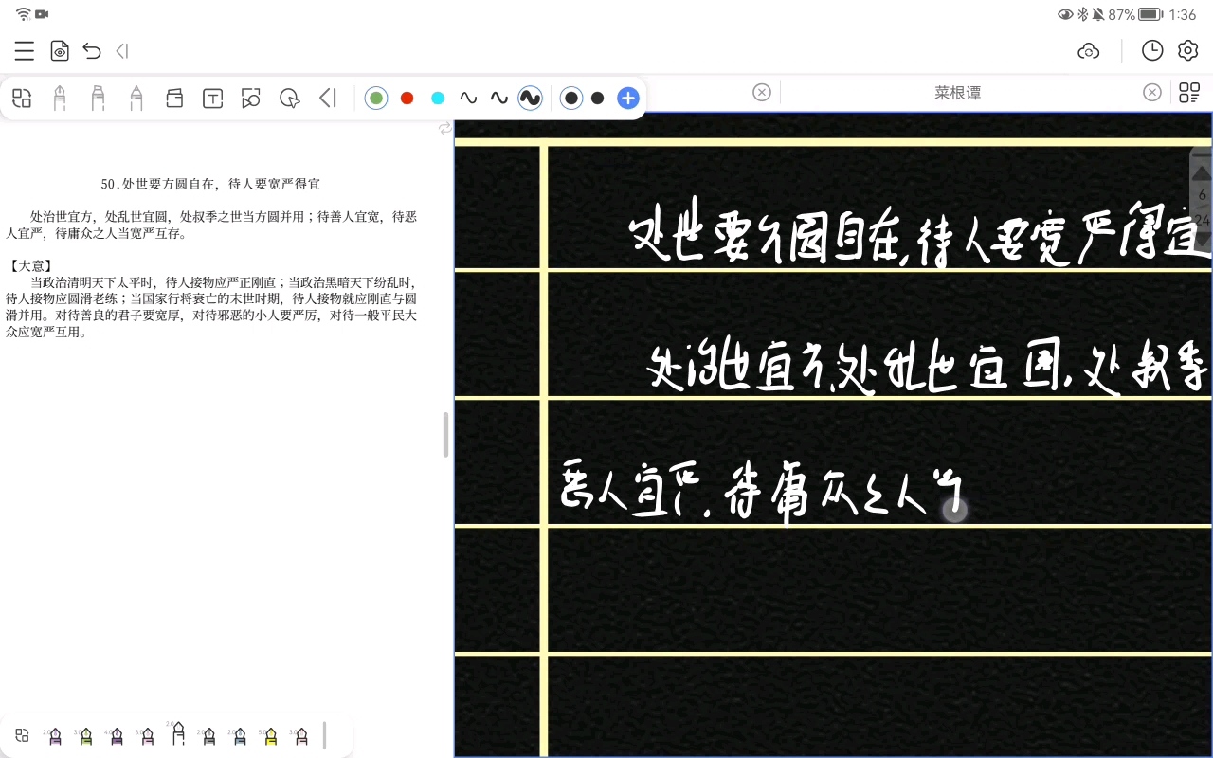Choose the raised white 2.0 preset pen
Image resolution: width=1213 pixels, height=758 pixels.
177,731
